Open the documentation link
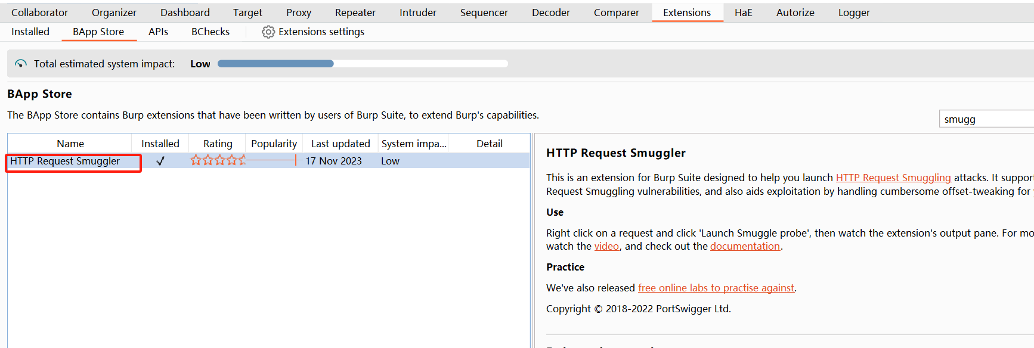Viewport: 1034px width, 348px height. (x=745, y=246)
